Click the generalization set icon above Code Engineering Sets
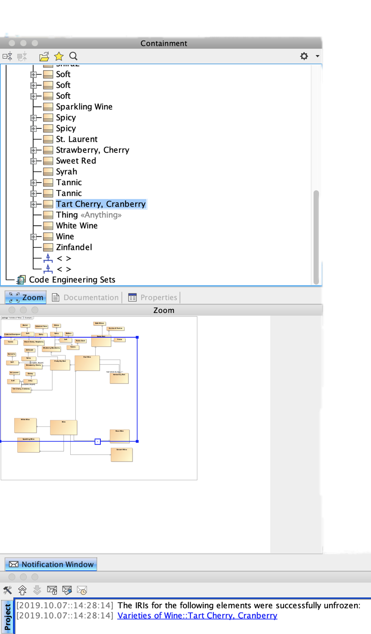Screen dimensions: 371x634 [x=48, y=269]
